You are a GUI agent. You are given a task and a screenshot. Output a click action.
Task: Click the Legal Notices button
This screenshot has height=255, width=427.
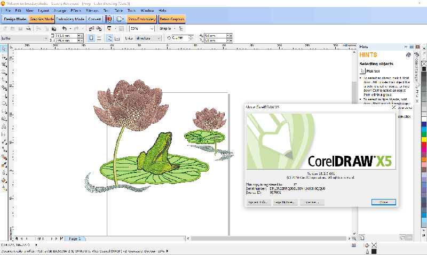click(285, 202)
